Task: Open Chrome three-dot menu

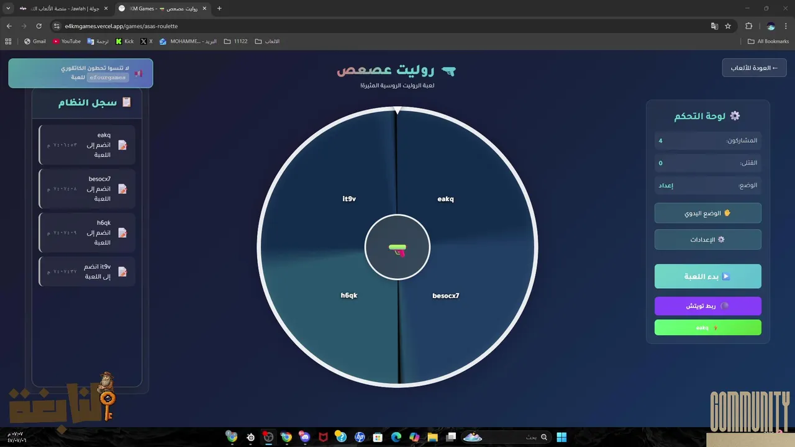Action: pyautogui.click(x=786, y=26)
